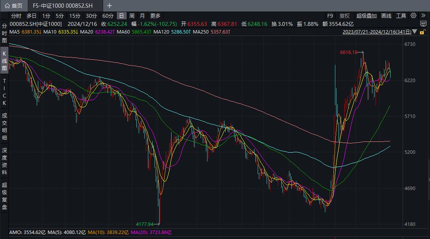
Task: Go to 首页 home tab
Action: [14, 5]
